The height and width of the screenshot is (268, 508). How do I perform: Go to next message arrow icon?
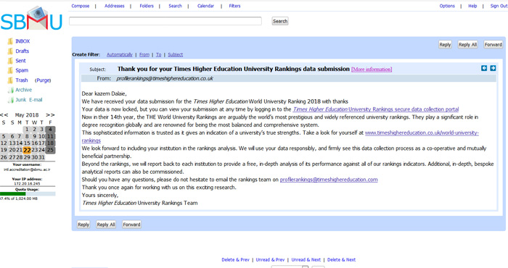[493, 68]
